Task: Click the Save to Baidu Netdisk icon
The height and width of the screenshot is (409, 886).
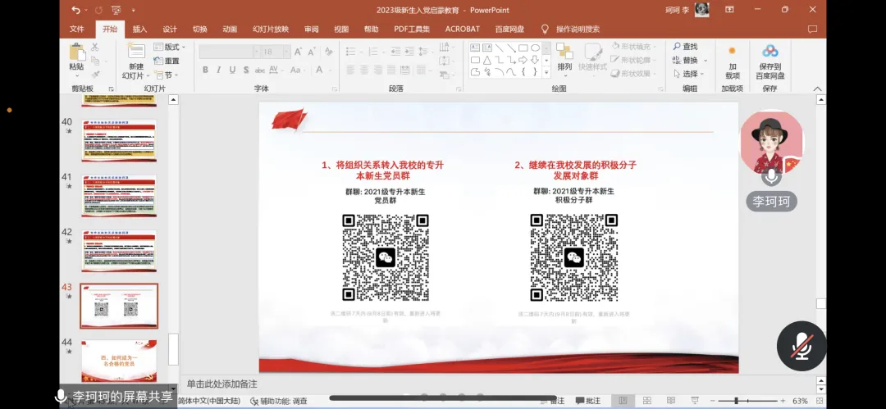Action: (x=770, y=59)
